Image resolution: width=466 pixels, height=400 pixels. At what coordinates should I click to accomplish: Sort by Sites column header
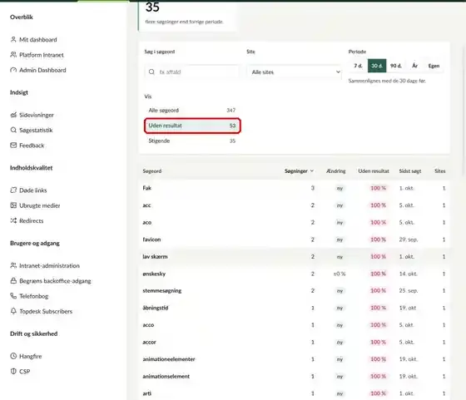tap(440, 171)
